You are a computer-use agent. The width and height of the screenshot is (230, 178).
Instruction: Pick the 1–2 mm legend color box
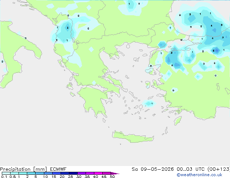tap(23, 173)
